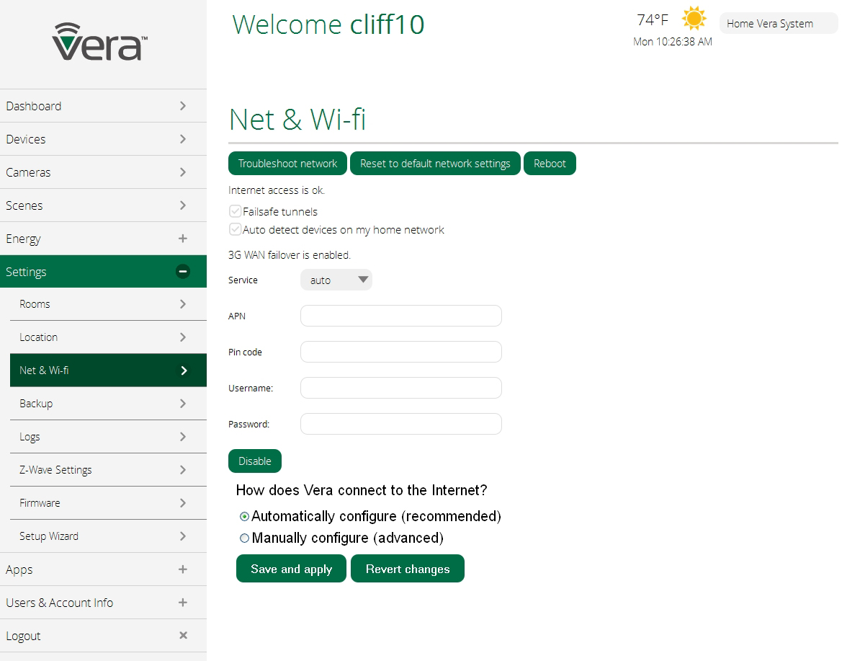The height and width of the screenshot is (661, 842).
Task: Open the Devices menu item
Action: tap(26, 139)
